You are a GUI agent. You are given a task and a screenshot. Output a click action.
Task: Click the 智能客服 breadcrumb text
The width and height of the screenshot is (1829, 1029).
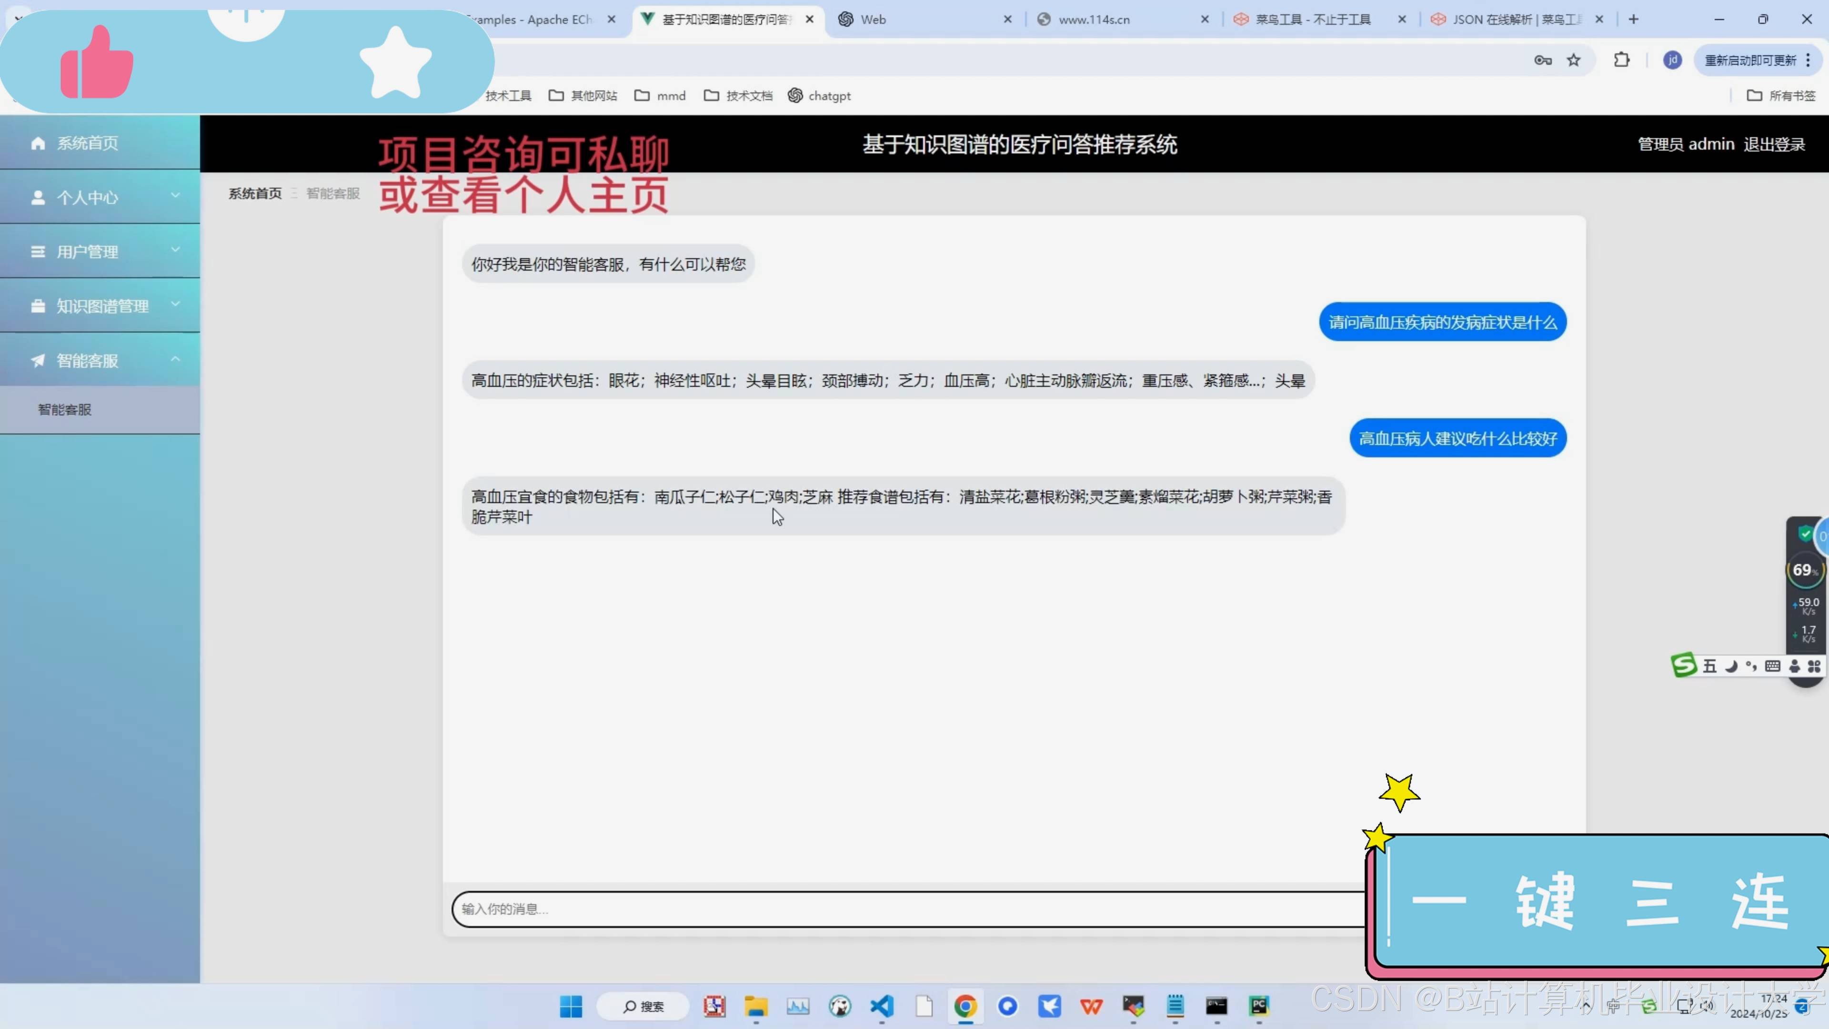(x=333, y=193)
